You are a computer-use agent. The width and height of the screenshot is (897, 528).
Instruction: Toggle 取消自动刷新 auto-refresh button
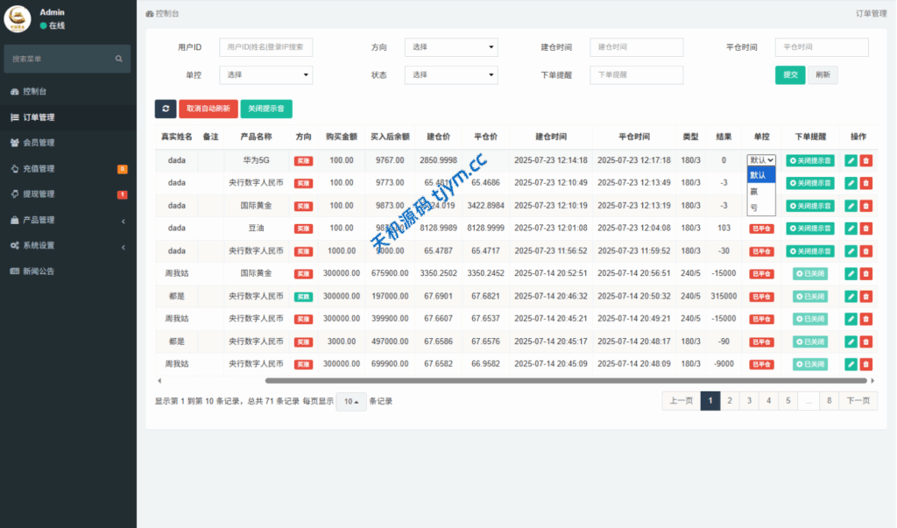coord(208,109)
